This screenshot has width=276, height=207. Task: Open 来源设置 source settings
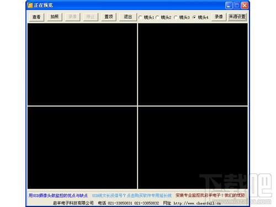click(237, 17)
